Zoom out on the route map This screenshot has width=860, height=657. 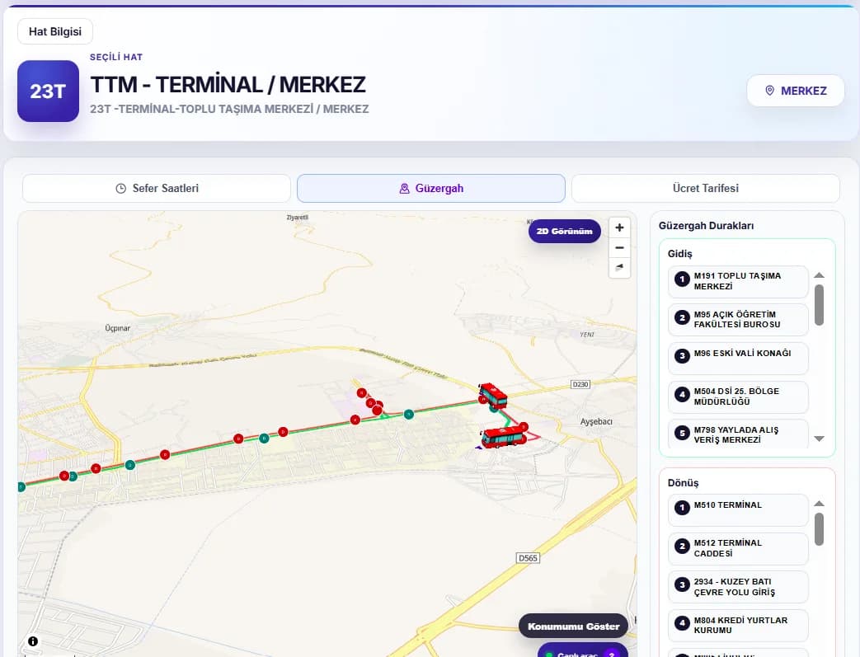pyautogui.click(x=619, y=248)
